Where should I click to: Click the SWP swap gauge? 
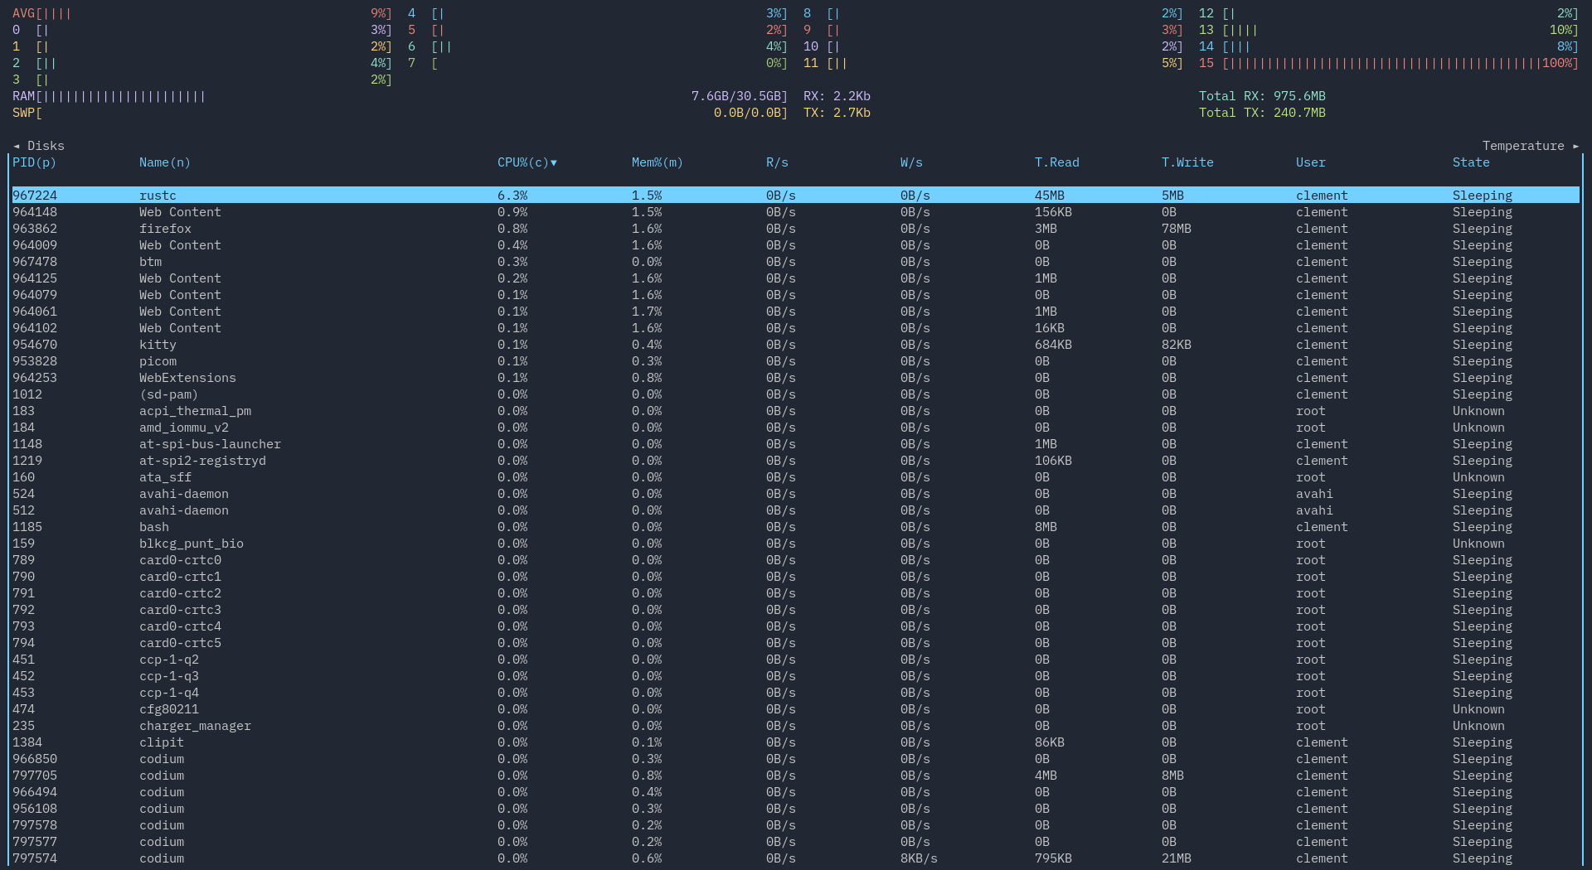pos(108,113)
